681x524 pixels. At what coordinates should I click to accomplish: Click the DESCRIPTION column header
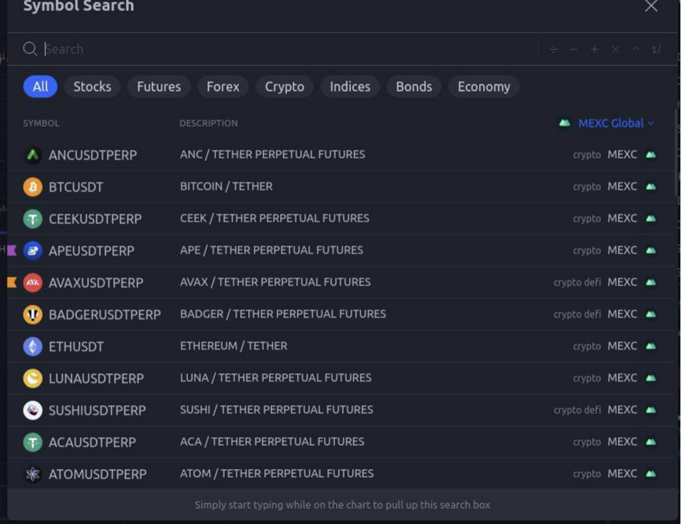209,123
